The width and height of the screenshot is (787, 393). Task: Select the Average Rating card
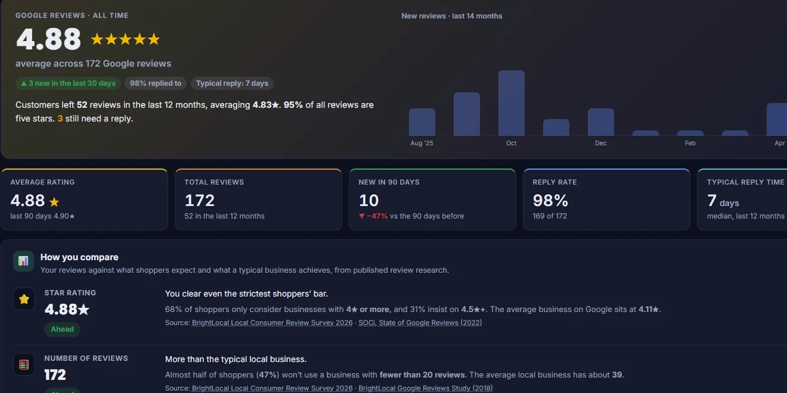[x=84, y=199]
